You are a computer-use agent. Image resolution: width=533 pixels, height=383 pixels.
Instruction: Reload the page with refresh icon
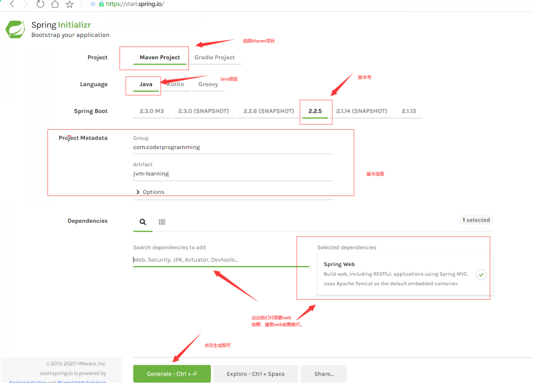40,4
